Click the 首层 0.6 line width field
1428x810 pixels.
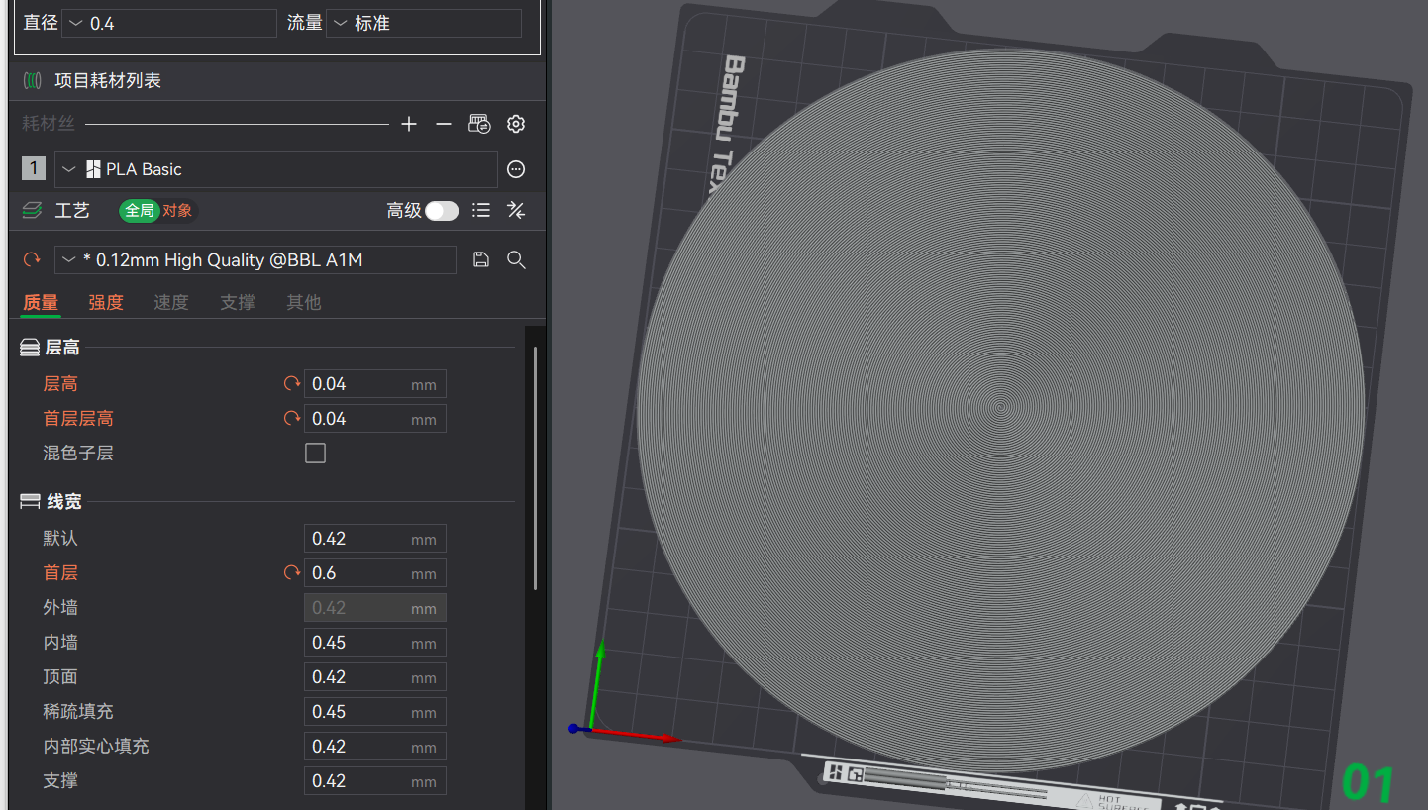click(375, 572)
